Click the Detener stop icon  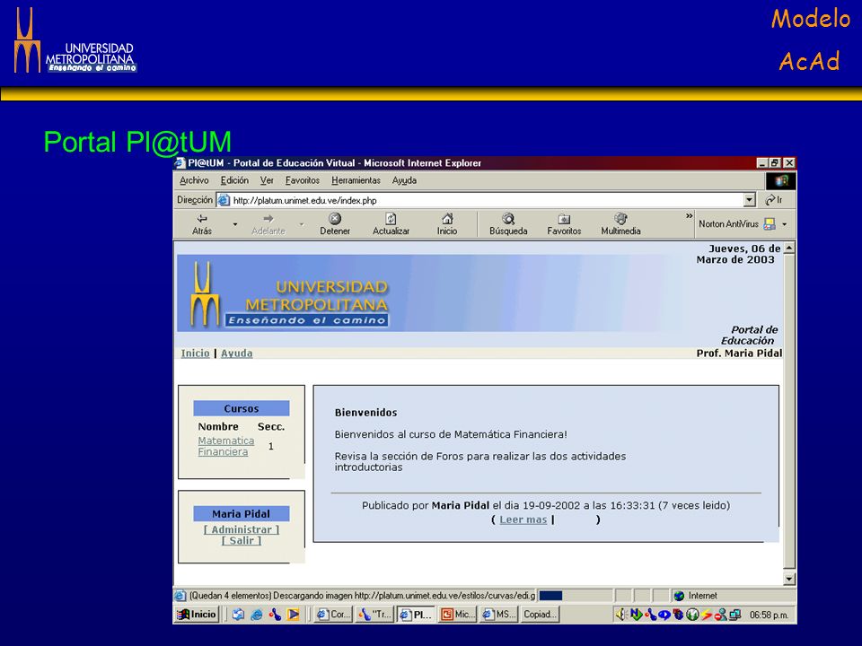[x=335, y=219]
